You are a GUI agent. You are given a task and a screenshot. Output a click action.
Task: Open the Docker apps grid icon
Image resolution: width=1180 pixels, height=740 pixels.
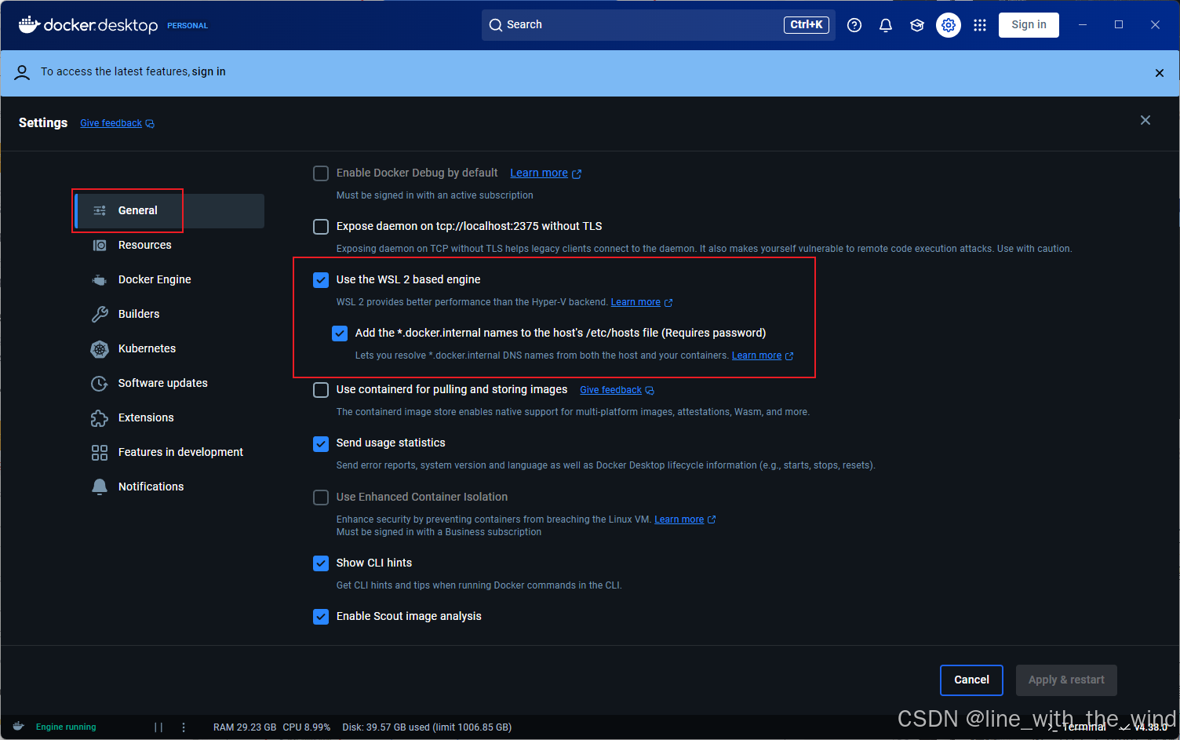[x=980, y=25]
